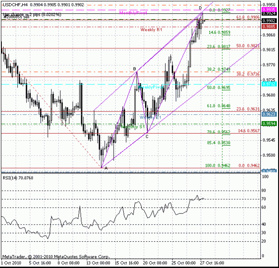Image resolution: width=279 pixels, height=268 pixels.
Task: Click the 0.9712 cyan price tag
Action: [269, 84]
